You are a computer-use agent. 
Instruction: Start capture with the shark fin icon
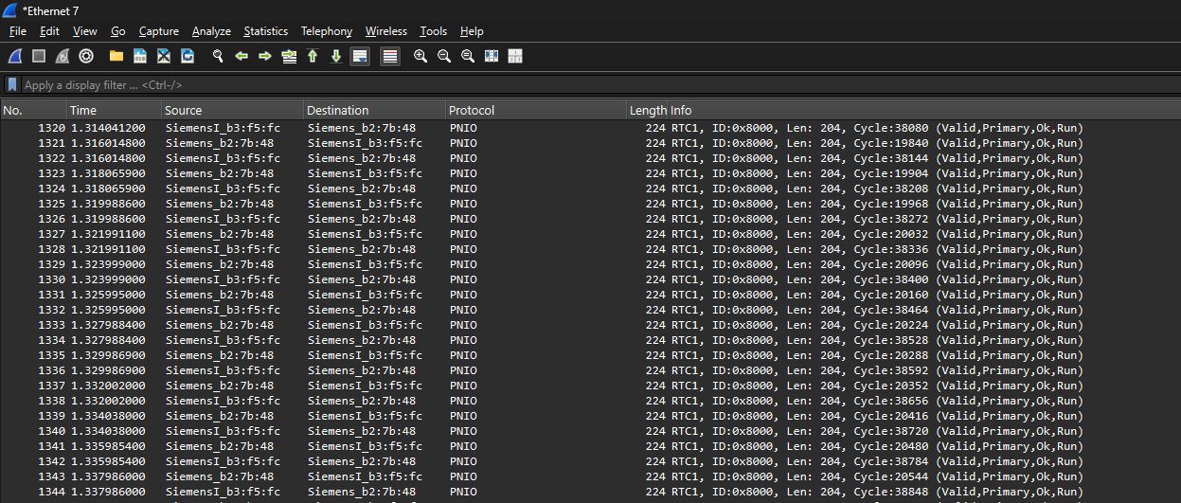(x=15, y=56)
